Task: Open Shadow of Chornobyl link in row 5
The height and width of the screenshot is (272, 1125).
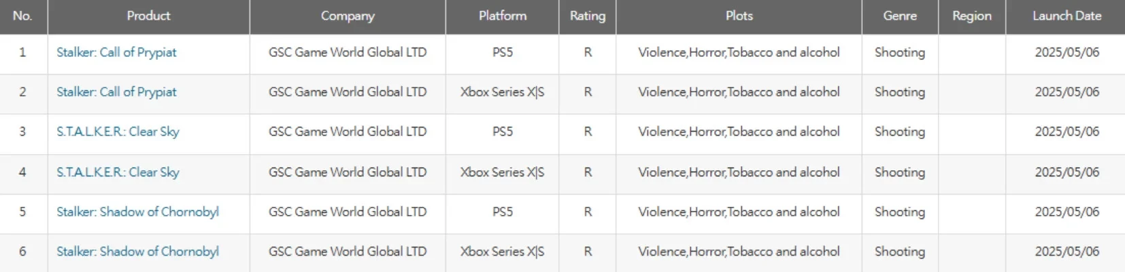Action: point(137,212)
